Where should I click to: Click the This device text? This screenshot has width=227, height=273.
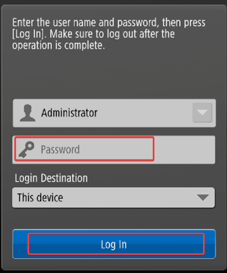[40, 197]
